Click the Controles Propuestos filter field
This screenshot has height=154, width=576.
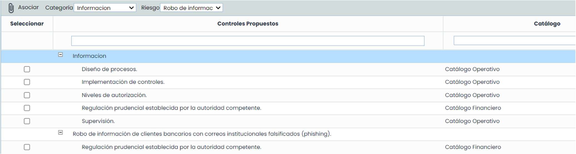247,41
